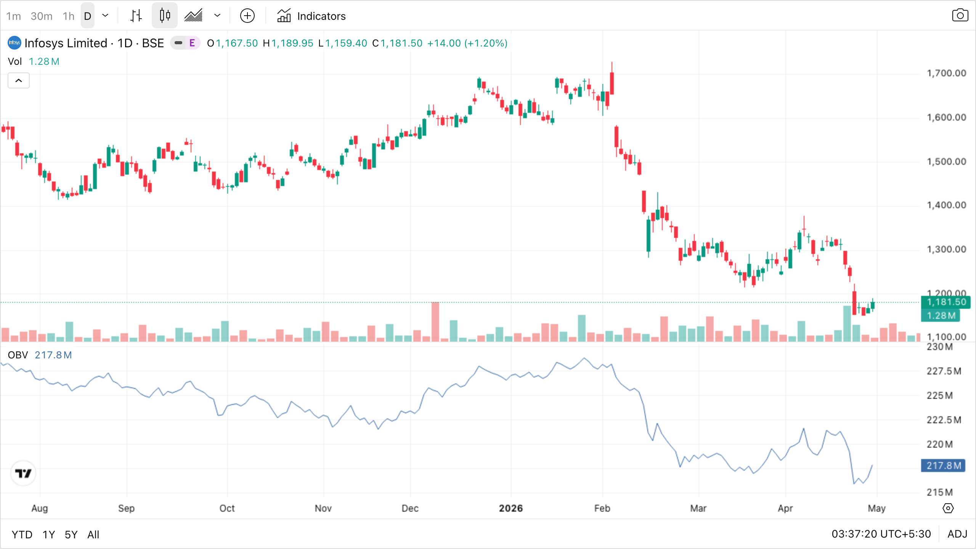Switch to candlestick chart style

tap(165, 16)
